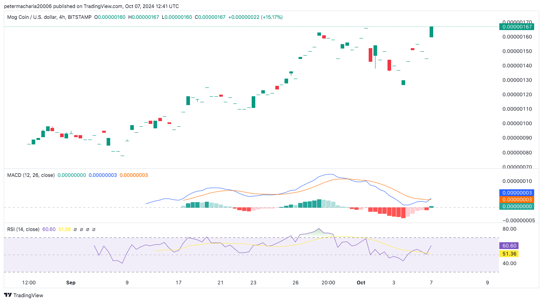This screenshot has width=543, height=302.
Task: Click the 'Sep' month label on time axis
Action: tap(71, 283)
